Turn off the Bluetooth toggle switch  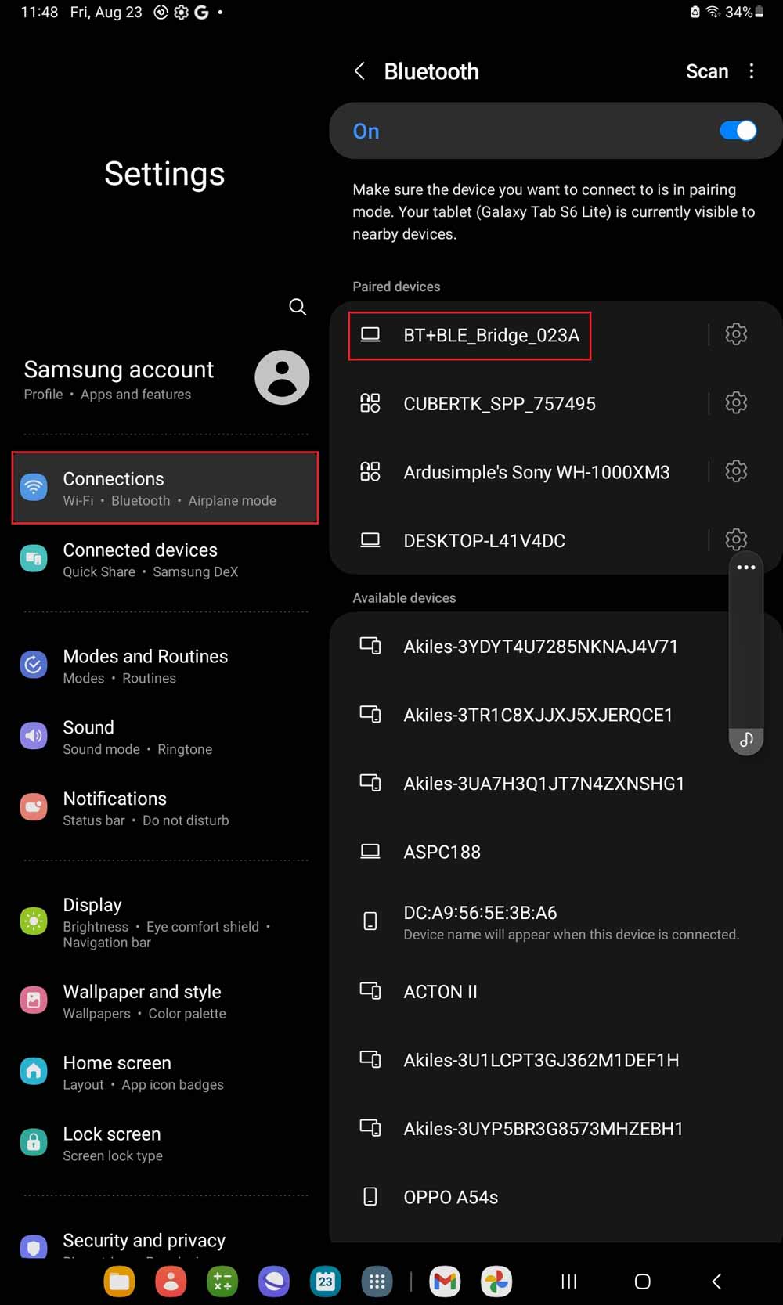[x=738, y=131]
